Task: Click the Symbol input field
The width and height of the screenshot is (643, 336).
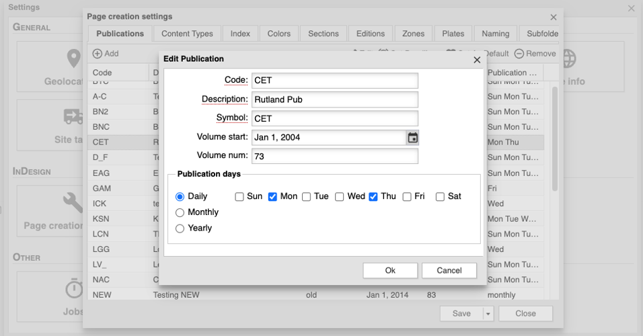Action: tap(335, 118)
